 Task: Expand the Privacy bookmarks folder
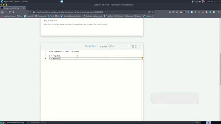(119, 16)
